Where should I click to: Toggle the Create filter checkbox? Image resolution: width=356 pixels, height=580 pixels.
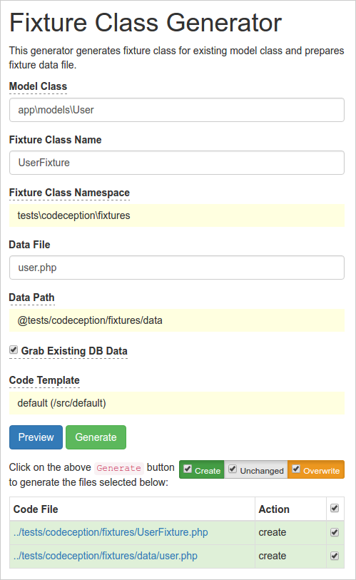pos(188,469)
